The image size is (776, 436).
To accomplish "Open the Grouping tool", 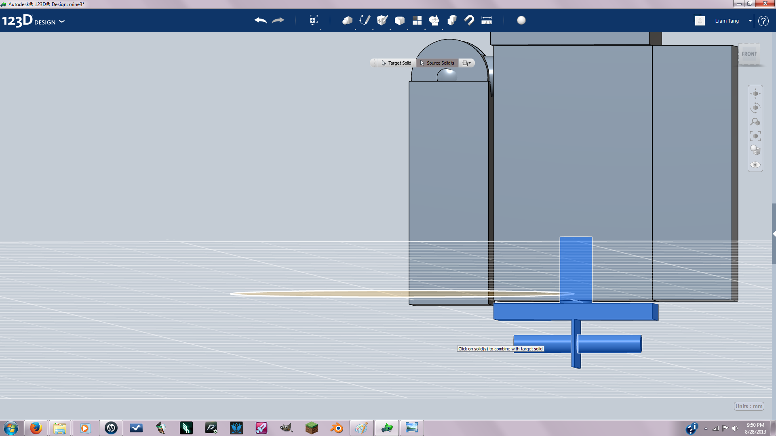I will coord(434,21).
